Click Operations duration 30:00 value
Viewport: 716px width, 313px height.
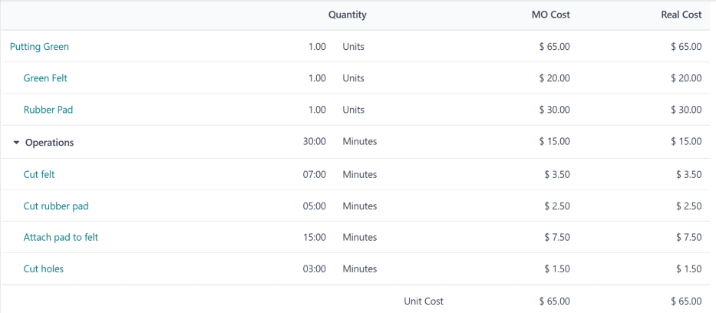[x=315, y=142]
